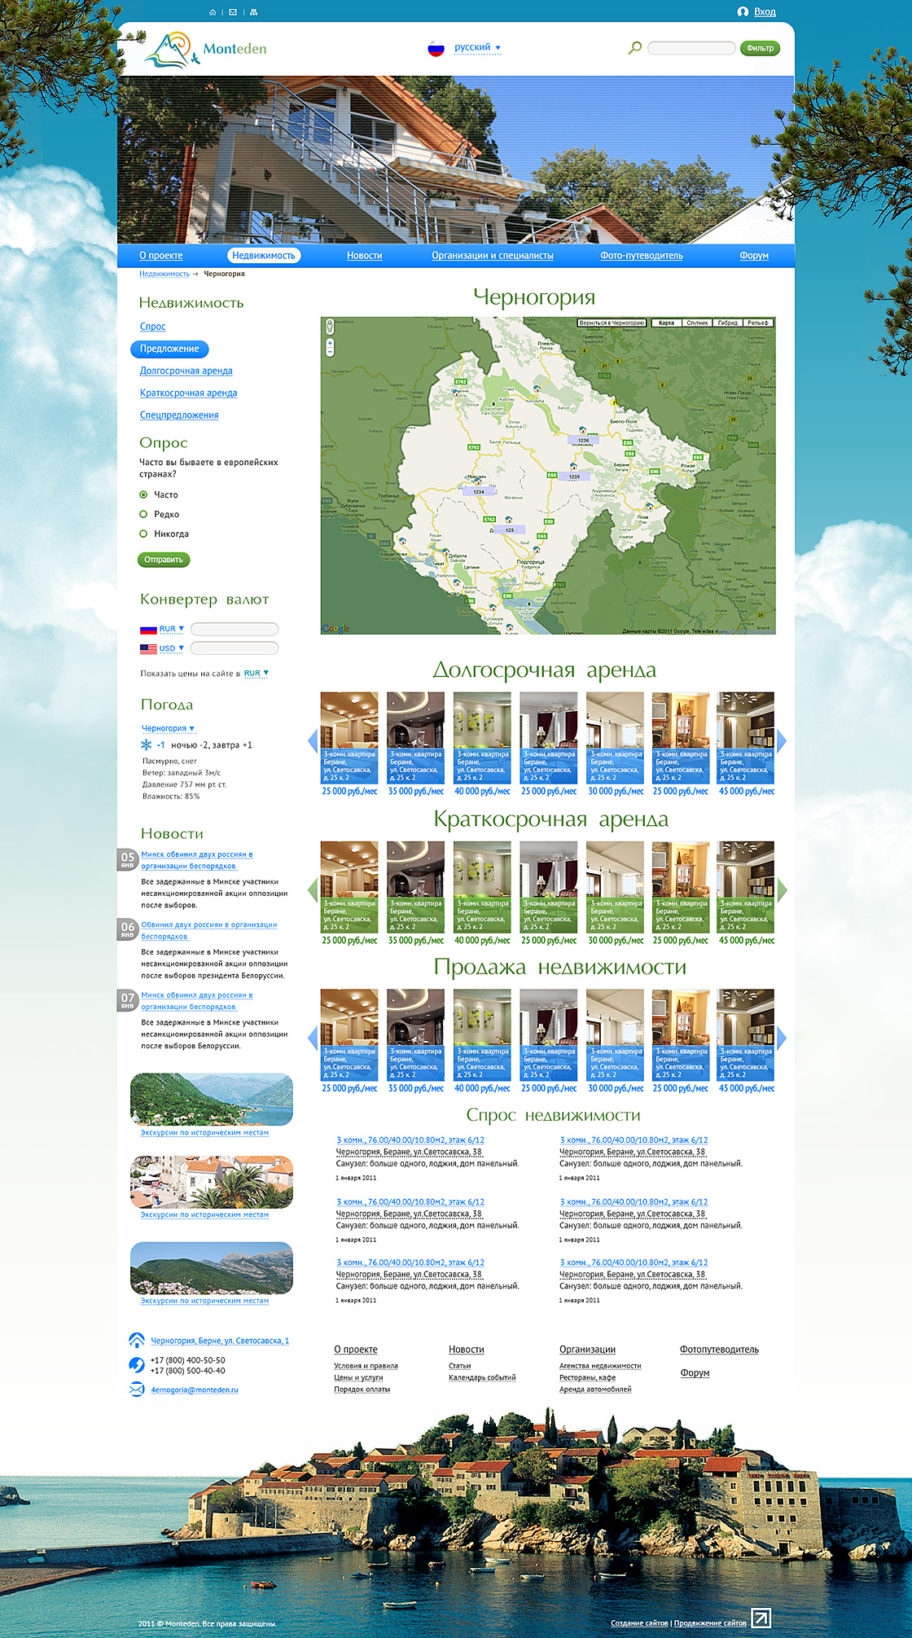This screenshot has width=912, height=1638.
Task: Click the footer address house icon
Action: pyautogui.click(x=137, y=1340)
